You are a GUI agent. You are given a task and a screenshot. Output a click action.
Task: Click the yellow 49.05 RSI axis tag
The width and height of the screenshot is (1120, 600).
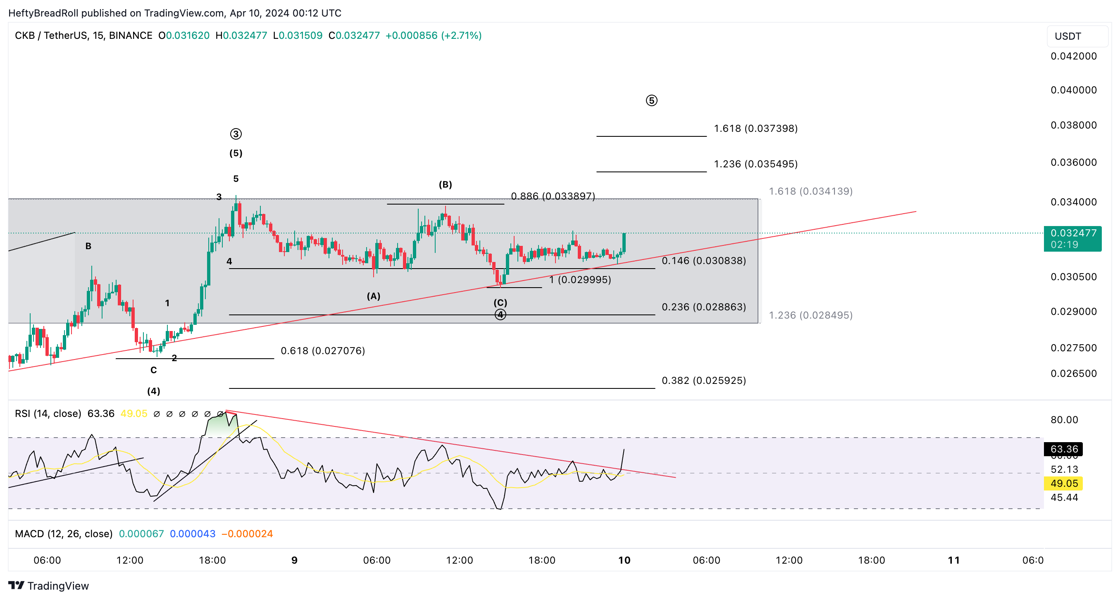click(x=1063, y=483)
